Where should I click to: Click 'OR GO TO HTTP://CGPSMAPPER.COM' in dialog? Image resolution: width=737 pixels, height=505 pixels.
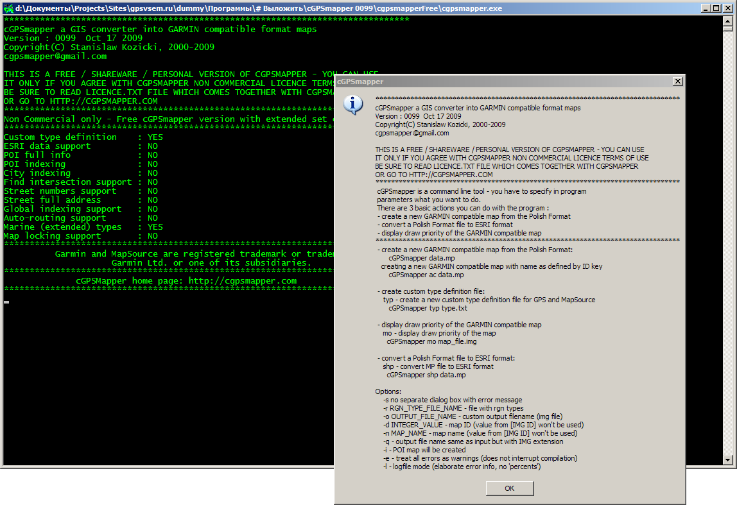434,175
